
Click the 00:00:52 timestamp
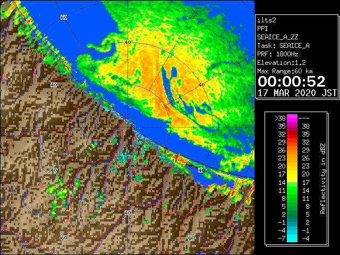[292, 81]
